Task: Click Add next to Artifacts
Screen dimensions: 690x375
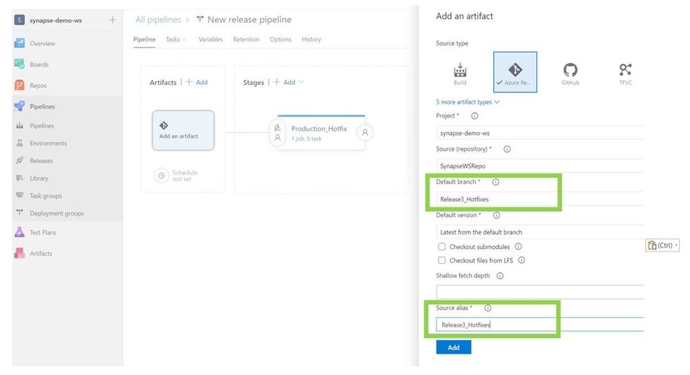Action: [x=197, y=82]
